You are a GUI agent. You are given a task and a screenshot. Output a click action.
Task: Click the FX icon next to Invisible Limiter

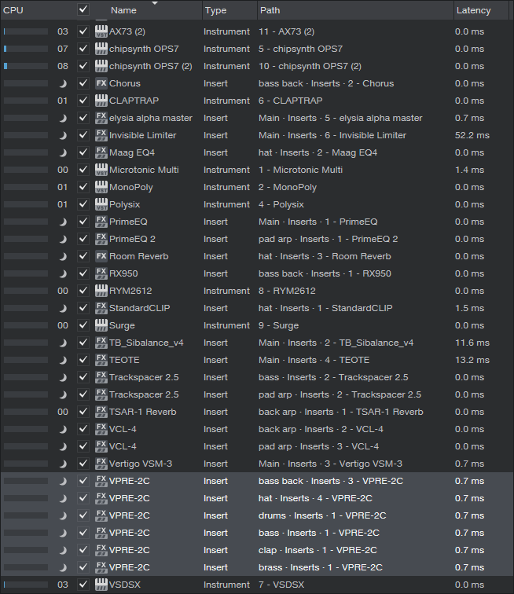(101, 135)
